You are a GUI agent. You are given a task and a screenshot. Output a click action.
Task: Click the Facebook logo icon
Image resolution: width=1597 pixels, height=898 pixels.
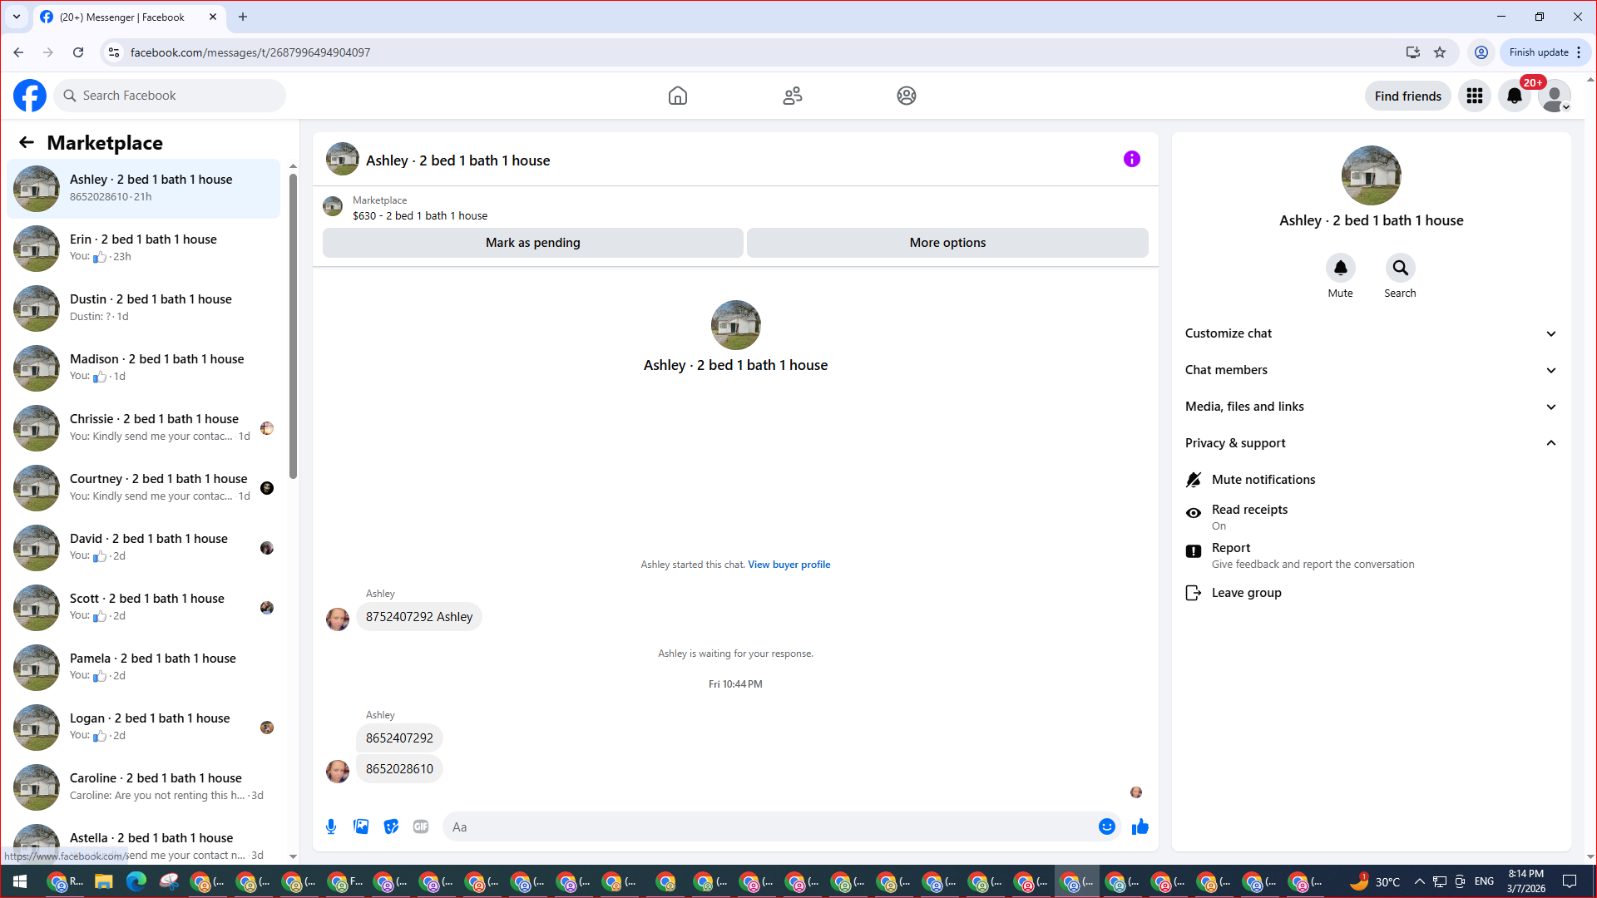coord(30,96)
